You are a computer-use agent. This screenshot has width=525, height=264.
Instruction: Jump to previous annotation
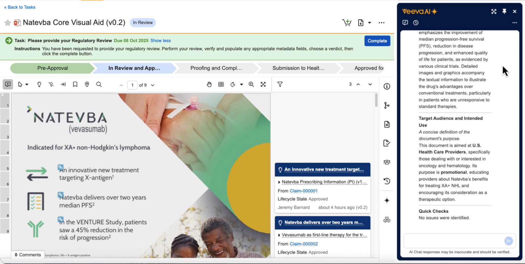click(358, 85)
